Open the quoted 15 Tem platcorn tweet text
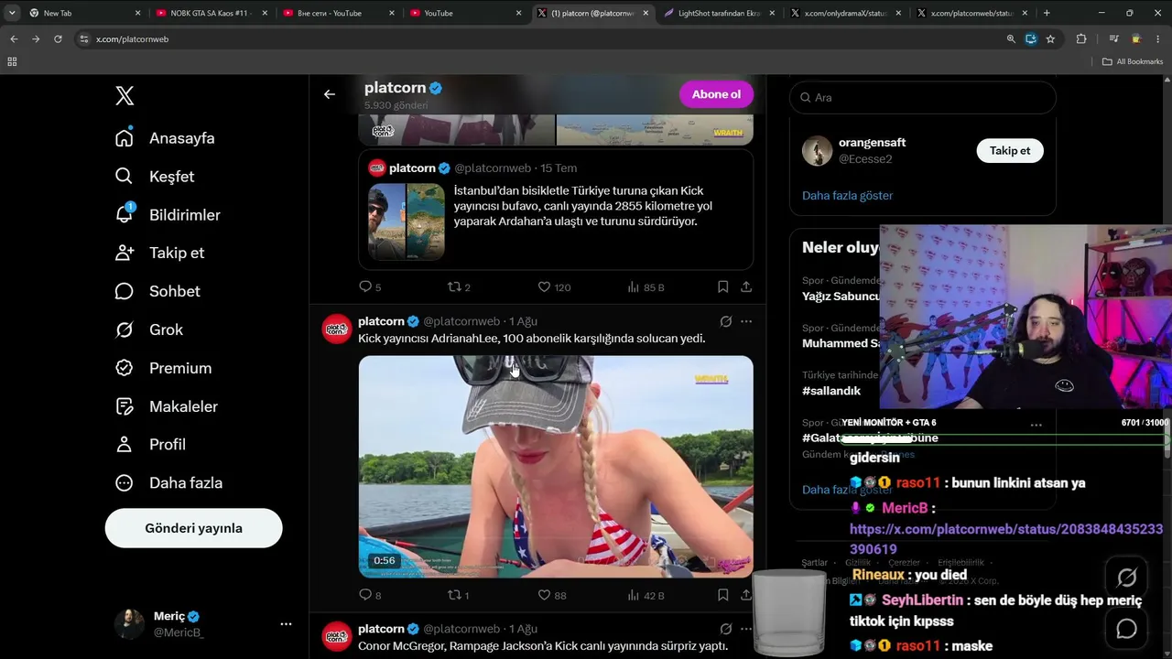This screenshot has width=1172, height=659. point(583,206)
